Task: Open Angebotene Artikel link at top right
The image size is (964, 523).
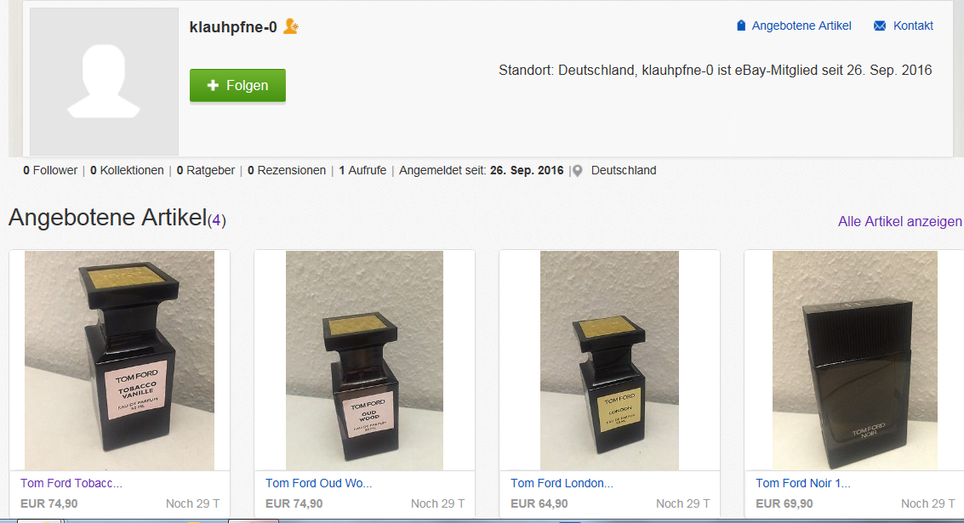Action: tap(801, 26)
